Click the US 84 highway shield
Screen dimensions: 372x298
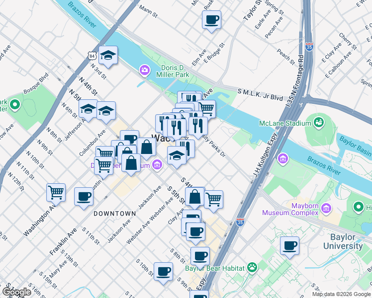(92, 56)
